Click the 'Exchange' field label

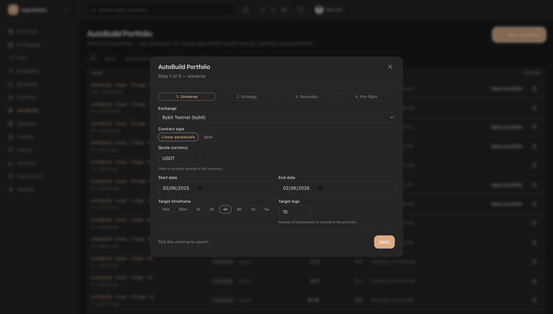[167, 108]
